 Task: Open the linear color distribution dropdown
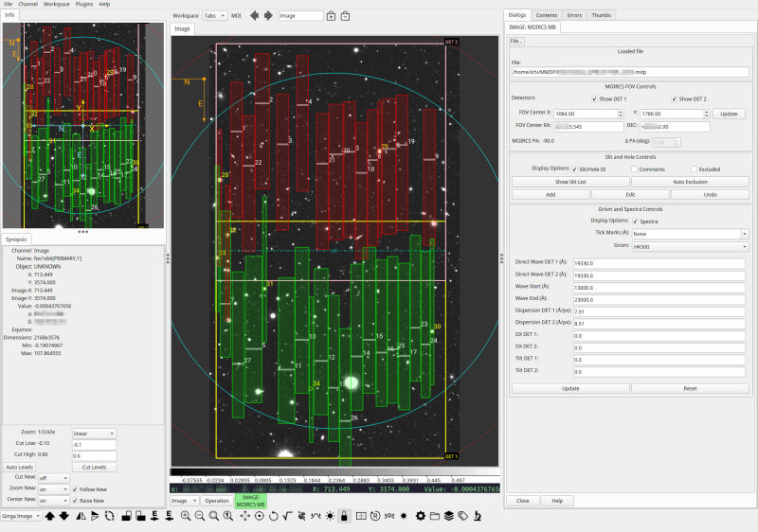click(x=94, y=433)
